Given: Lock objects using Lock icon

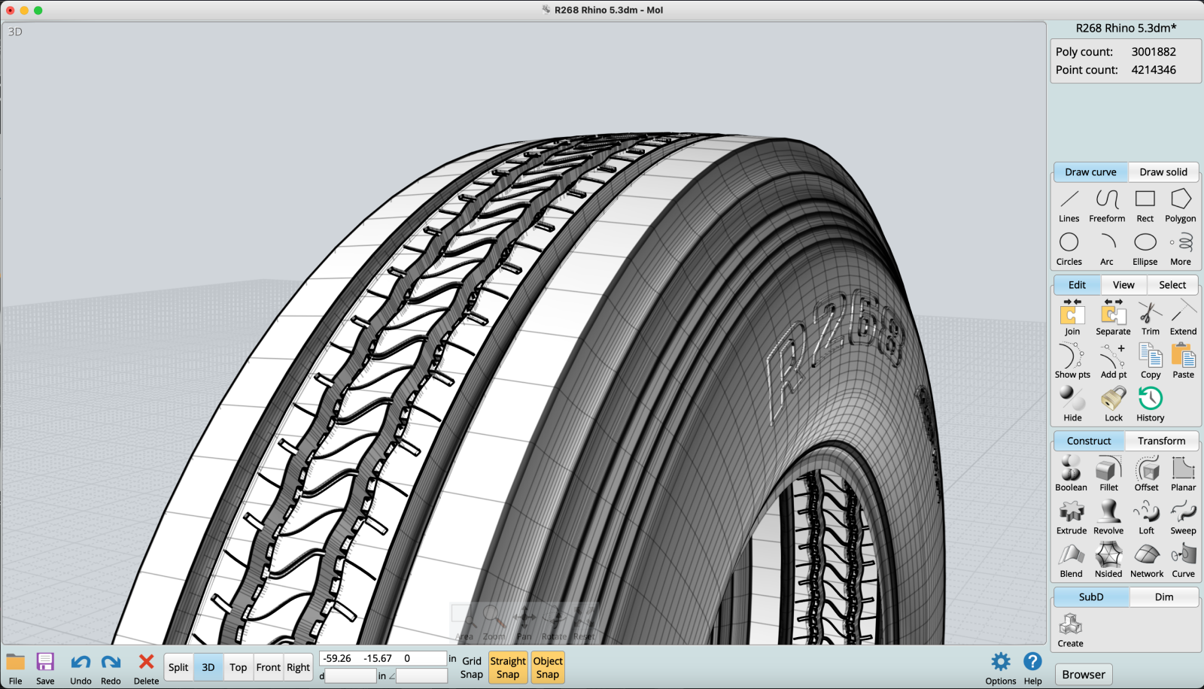Looking at the screenshot, I should [1113, 404].
